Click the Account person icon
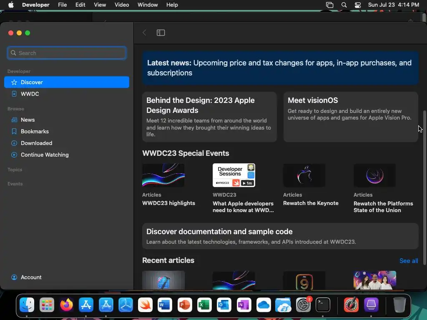 (14, 277)
